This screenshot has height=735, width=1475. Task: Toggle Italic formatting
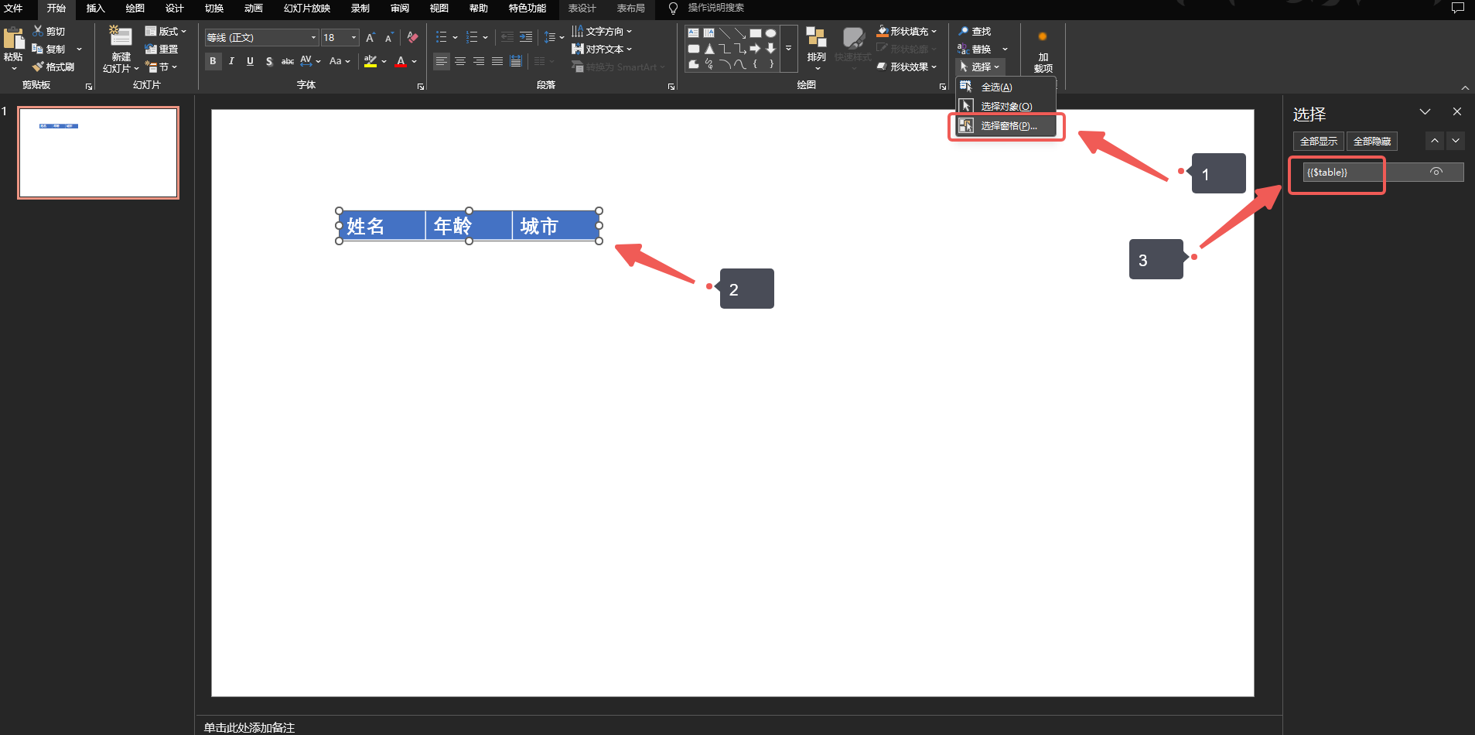click(232, 61)
